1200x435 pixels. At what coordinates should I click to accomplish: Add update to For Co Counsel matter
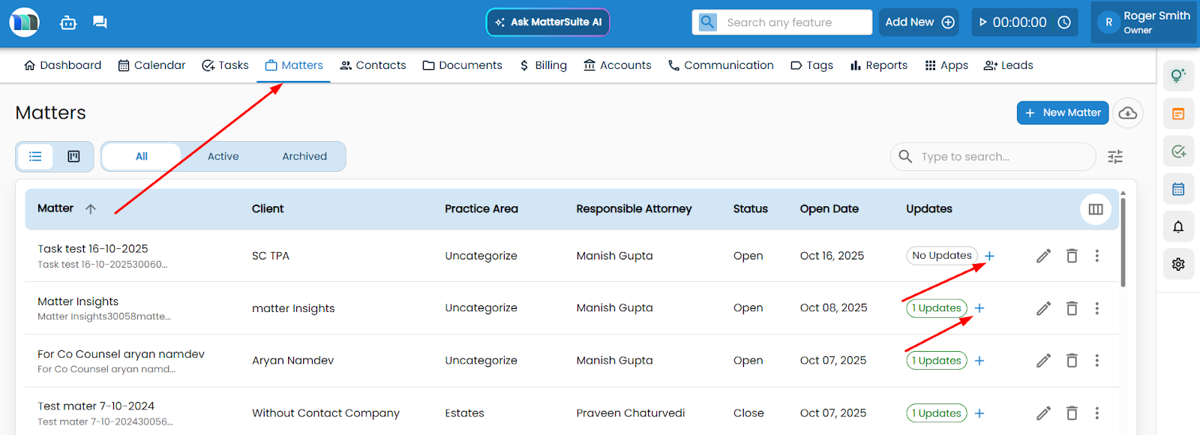979,361
